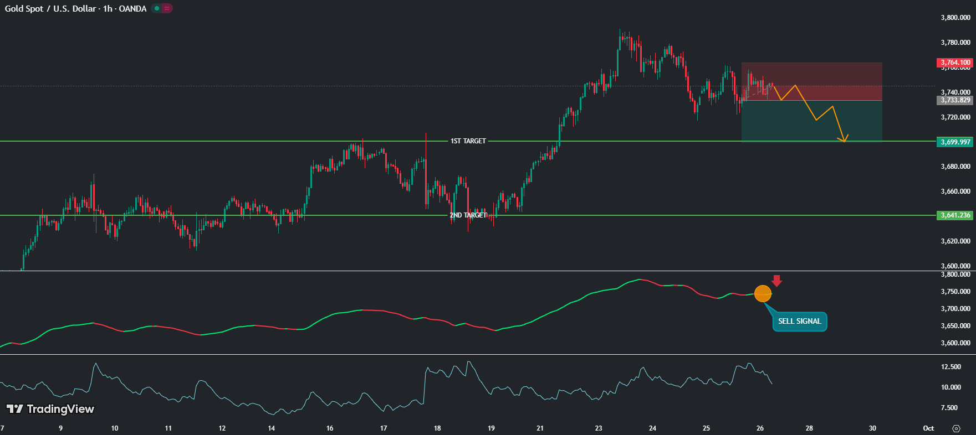This screenshot has width=976, height=435.
Task: Click the 3,800.000 top price axis label
Action: pos(955,18)
